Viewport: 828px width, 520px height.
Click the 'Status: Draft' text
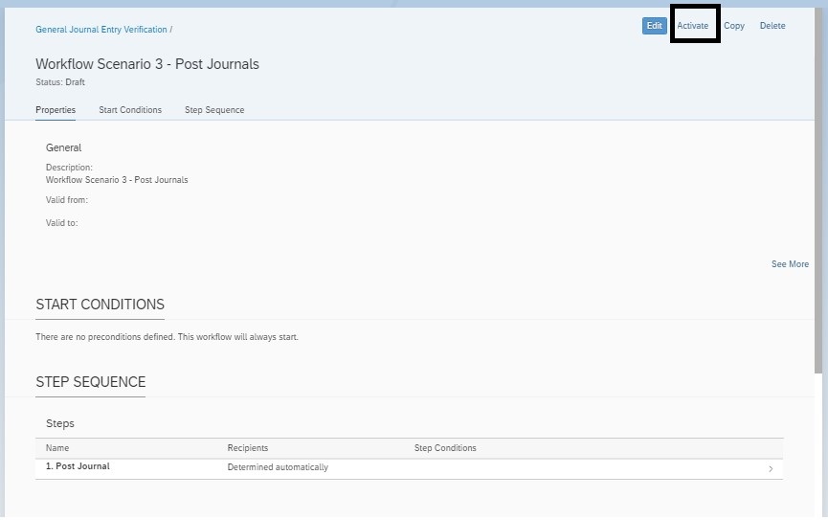coord(60,82)
